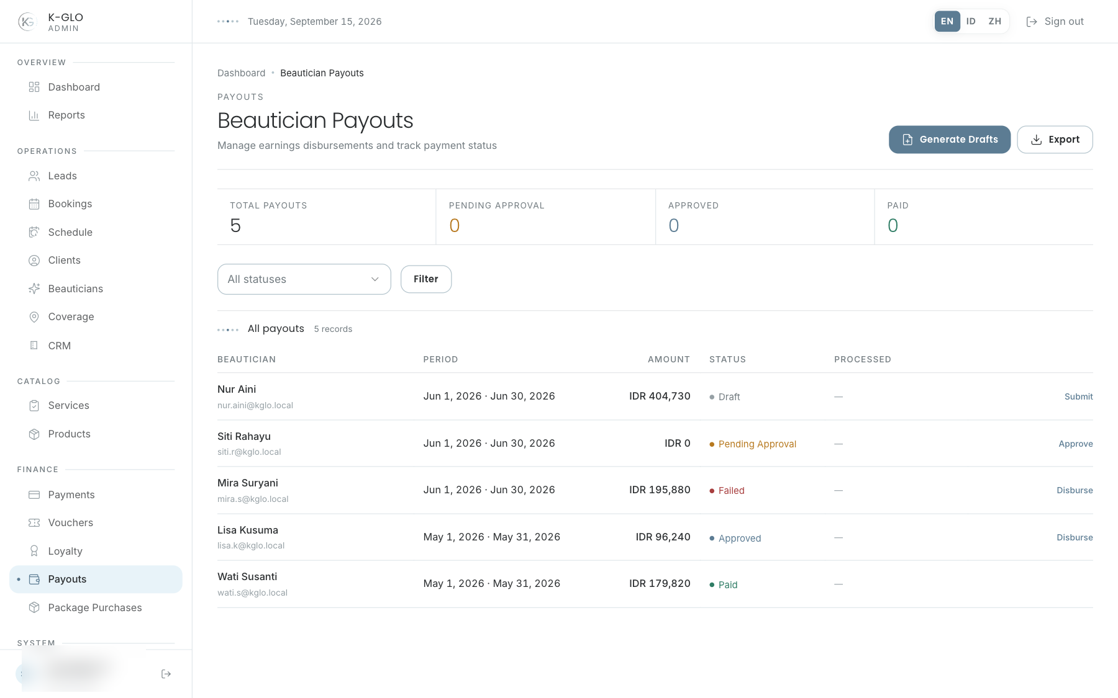Submit Nur Aini's draft payout
Screen dimensions: 1118x698
1078,396
